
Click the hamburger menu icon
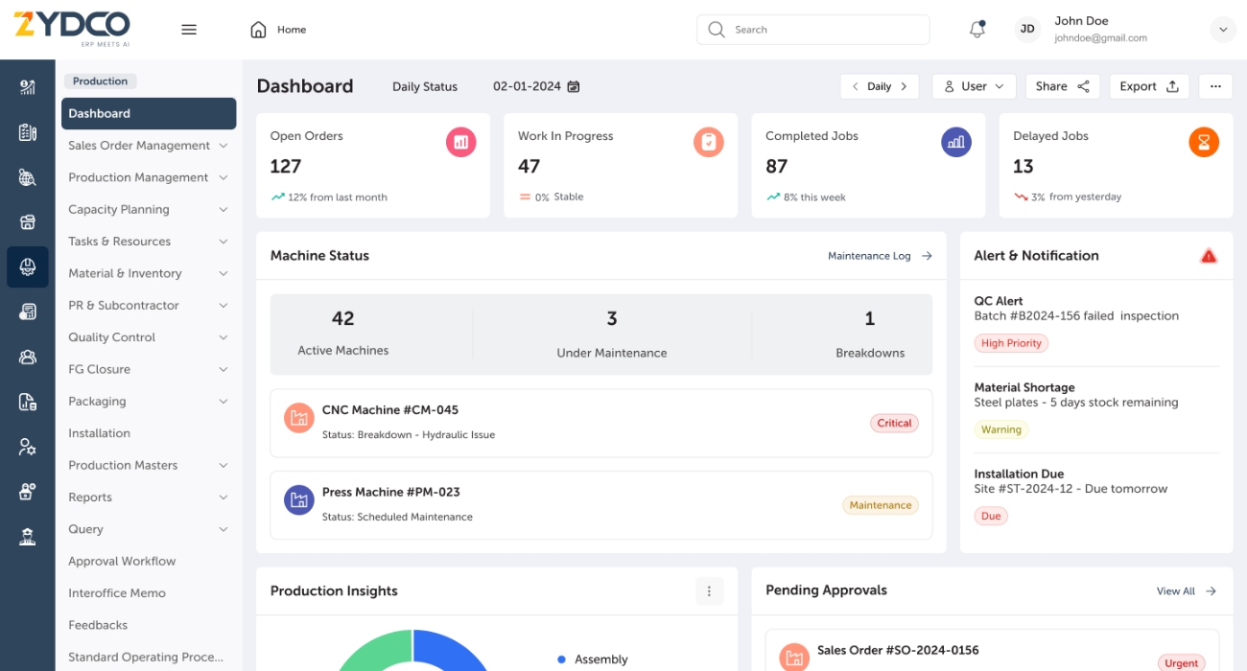point(189,30)
